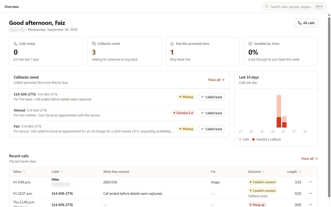The image size is (331, 207).
Task: Click the Waiting badge on Faiz's callback
Action: click(186, 129)
